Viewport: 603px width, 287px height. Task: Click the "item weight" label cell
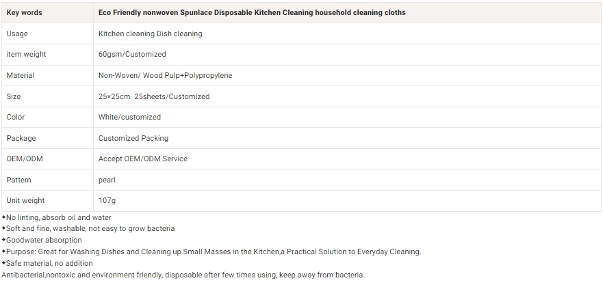pos(27,54)
